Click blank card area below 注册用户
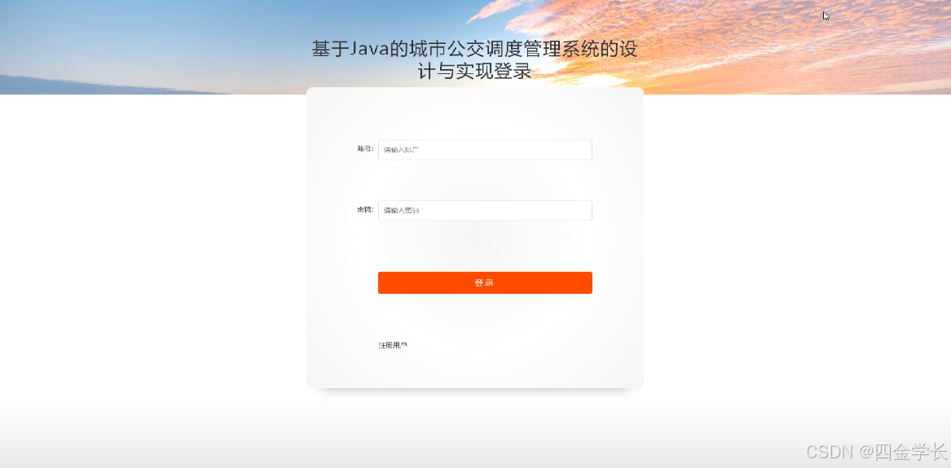951x468 pixels. (475, 370)
